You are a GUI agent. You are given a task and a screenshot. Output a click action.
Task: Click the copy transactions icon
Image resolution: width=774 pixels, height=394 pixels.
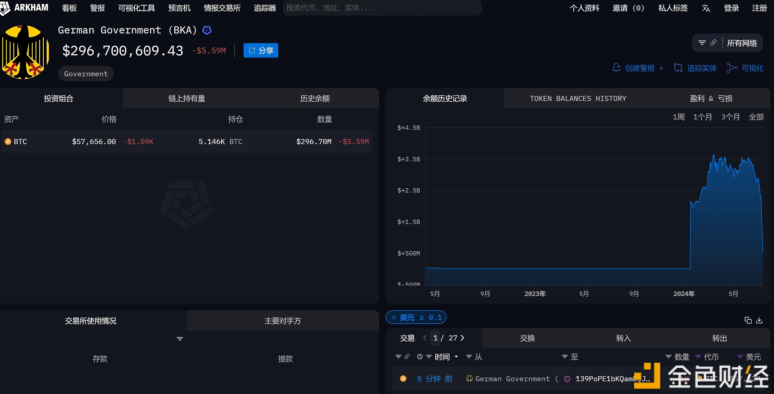pos(748,320)
